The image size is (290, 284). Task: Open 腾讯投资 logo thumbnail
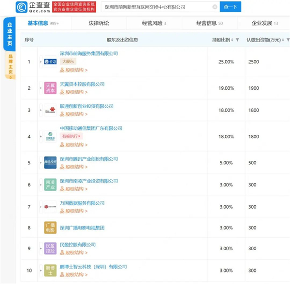[x=50, y=163]
